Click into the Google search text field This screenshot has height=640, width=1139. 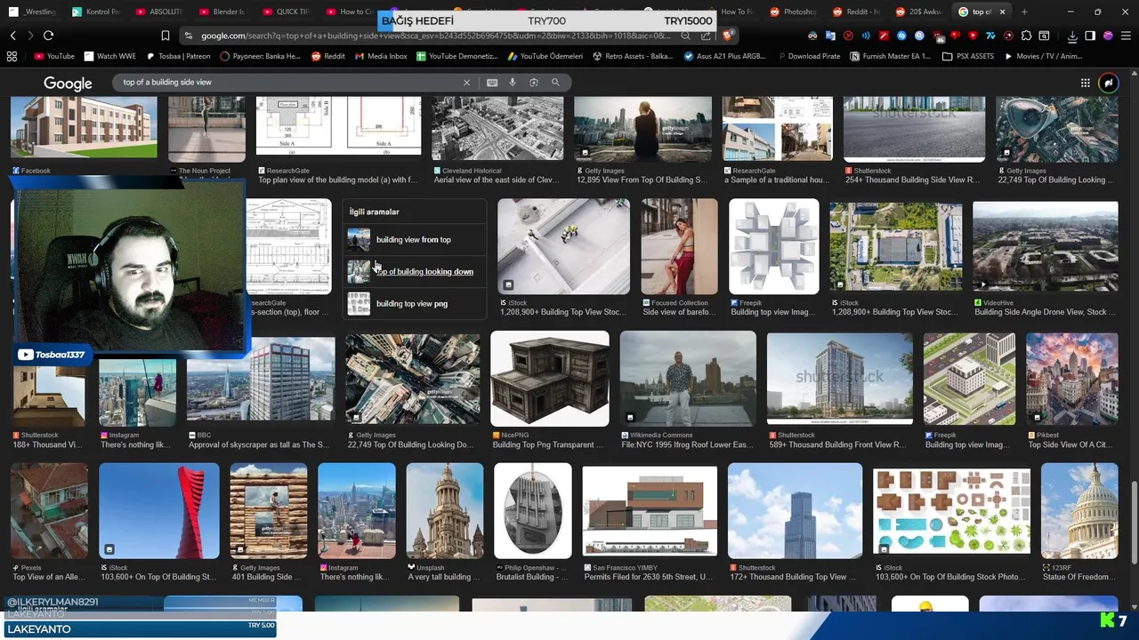289,82
